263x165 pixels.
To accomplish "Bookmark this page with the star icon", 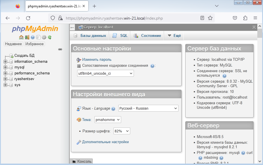I will coord(210,18).
